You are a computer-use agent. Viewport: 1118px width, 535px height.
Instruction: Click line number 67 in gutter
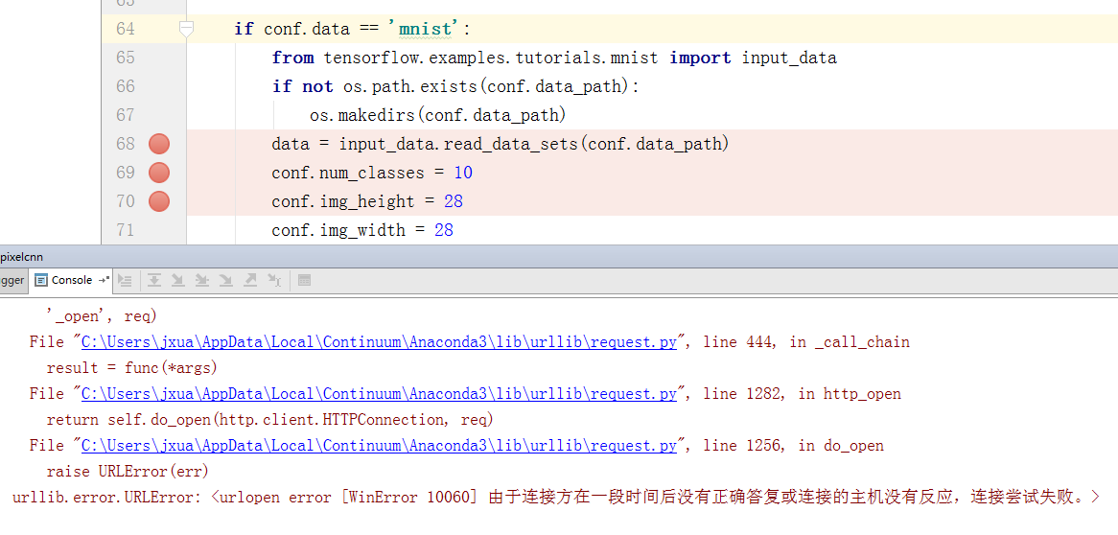tap(126, 116)
